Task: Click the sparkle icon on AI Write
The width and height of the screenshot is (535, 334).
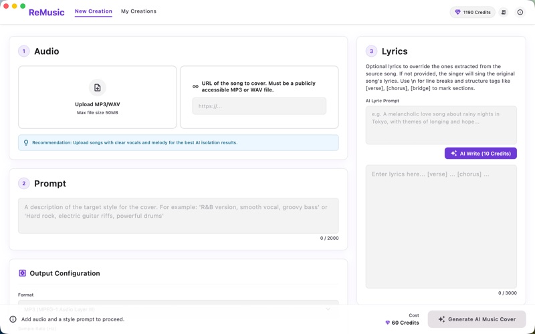Action: point(454,154)
